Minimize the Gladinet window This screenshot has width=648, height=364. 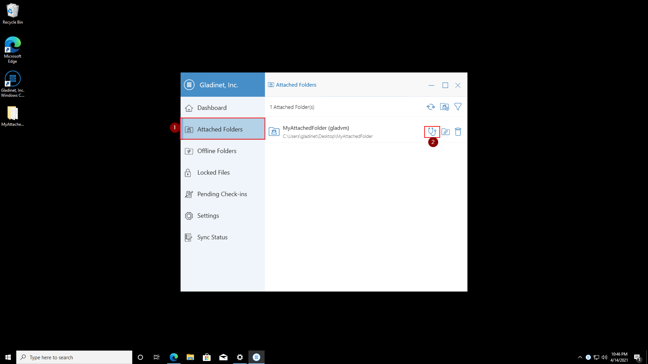431,86
